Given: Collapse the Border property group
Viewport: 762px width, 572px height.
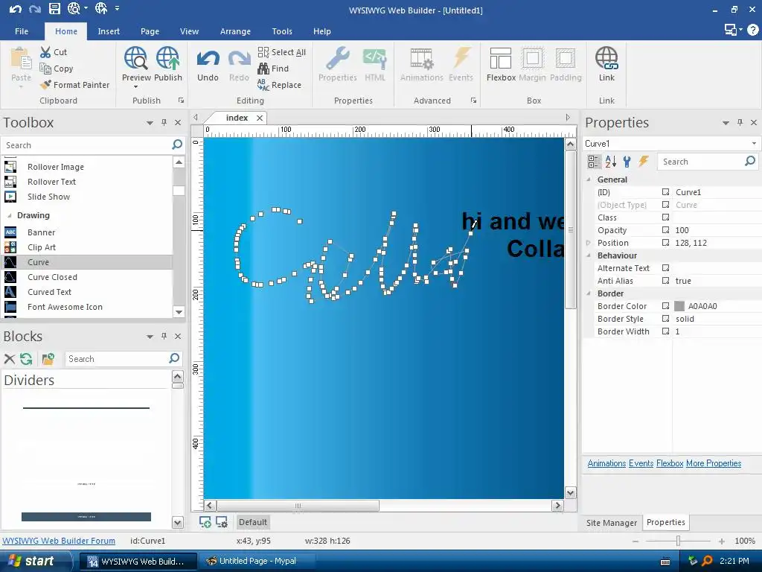Looking at the screenshot, I should point(589,293).
